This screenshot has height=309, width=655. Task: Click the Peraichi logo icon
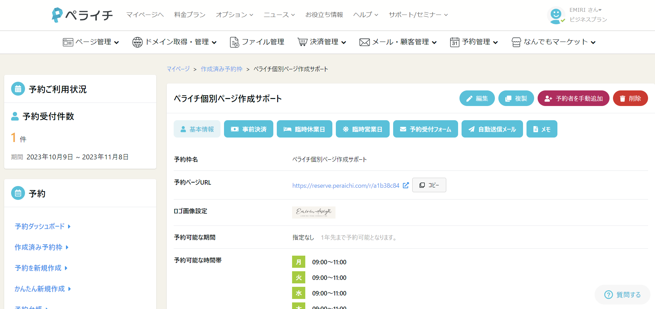pos(57,15)
